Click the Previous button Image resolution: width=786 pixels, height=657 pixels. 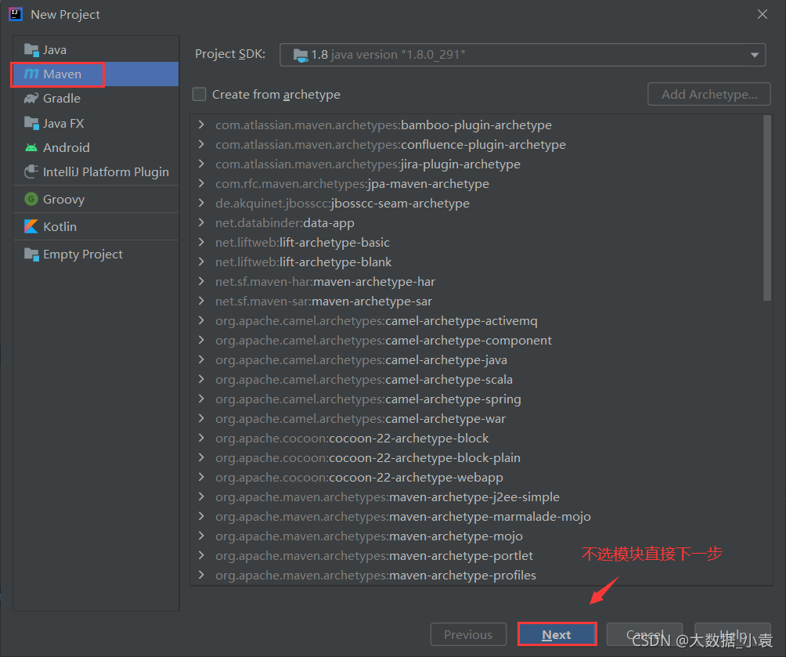point(468,634)
